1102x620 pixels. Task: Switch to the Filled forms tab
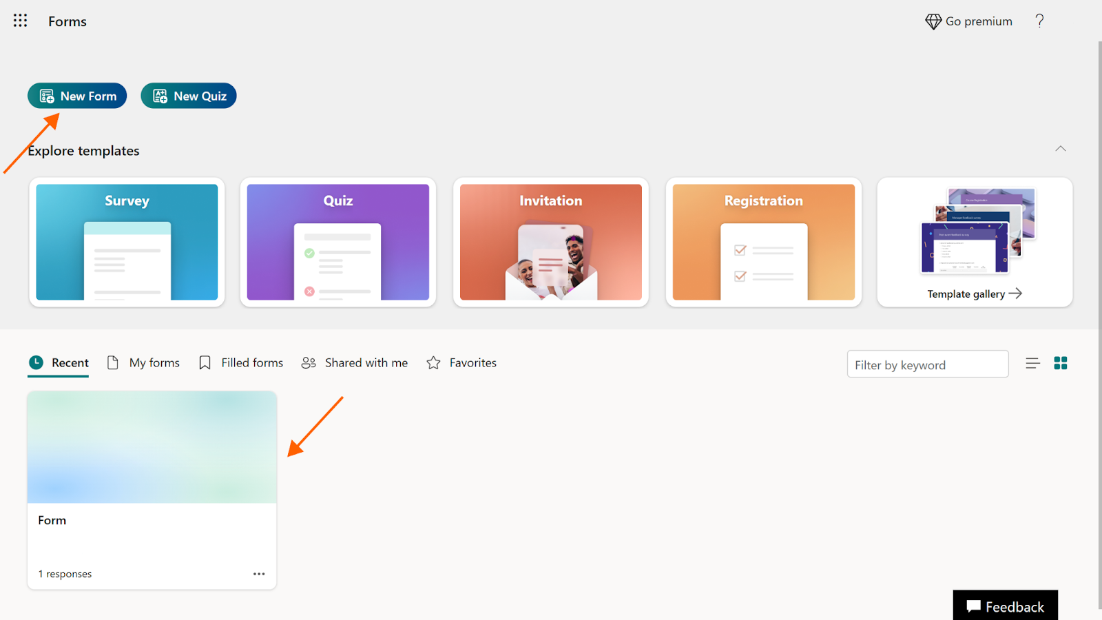pos(240,363)
